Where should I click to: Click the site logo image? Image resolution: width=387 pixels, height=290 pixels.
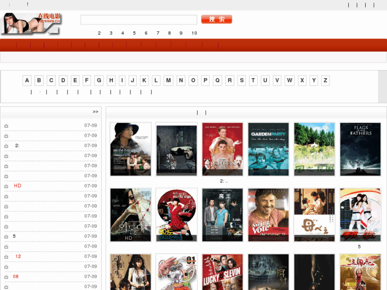[31, 23]
